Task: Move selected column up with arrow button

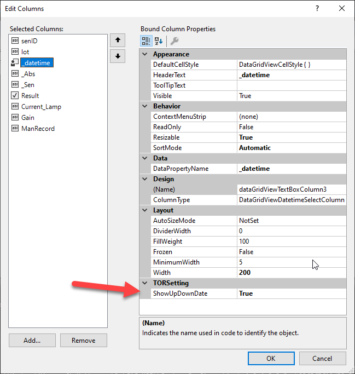Action: pos(118,40)
